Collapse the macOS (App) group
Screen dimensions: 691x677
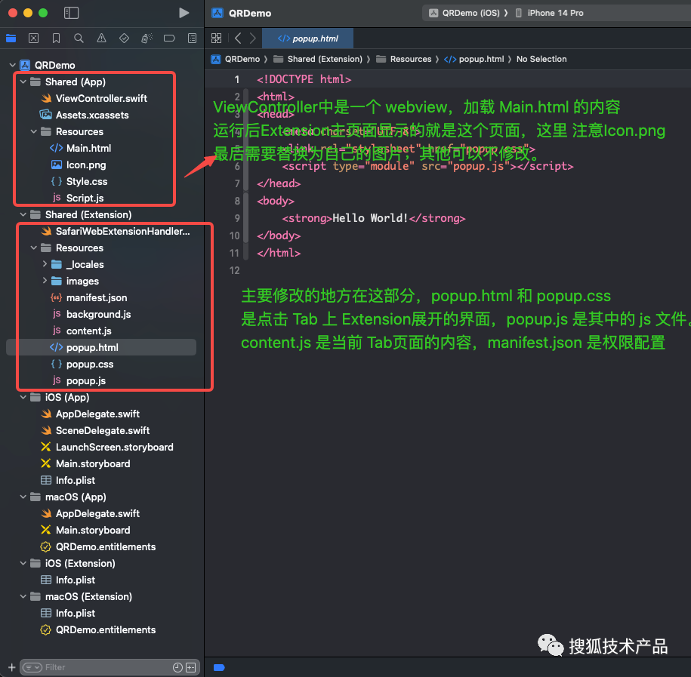(x=23, y=497)
